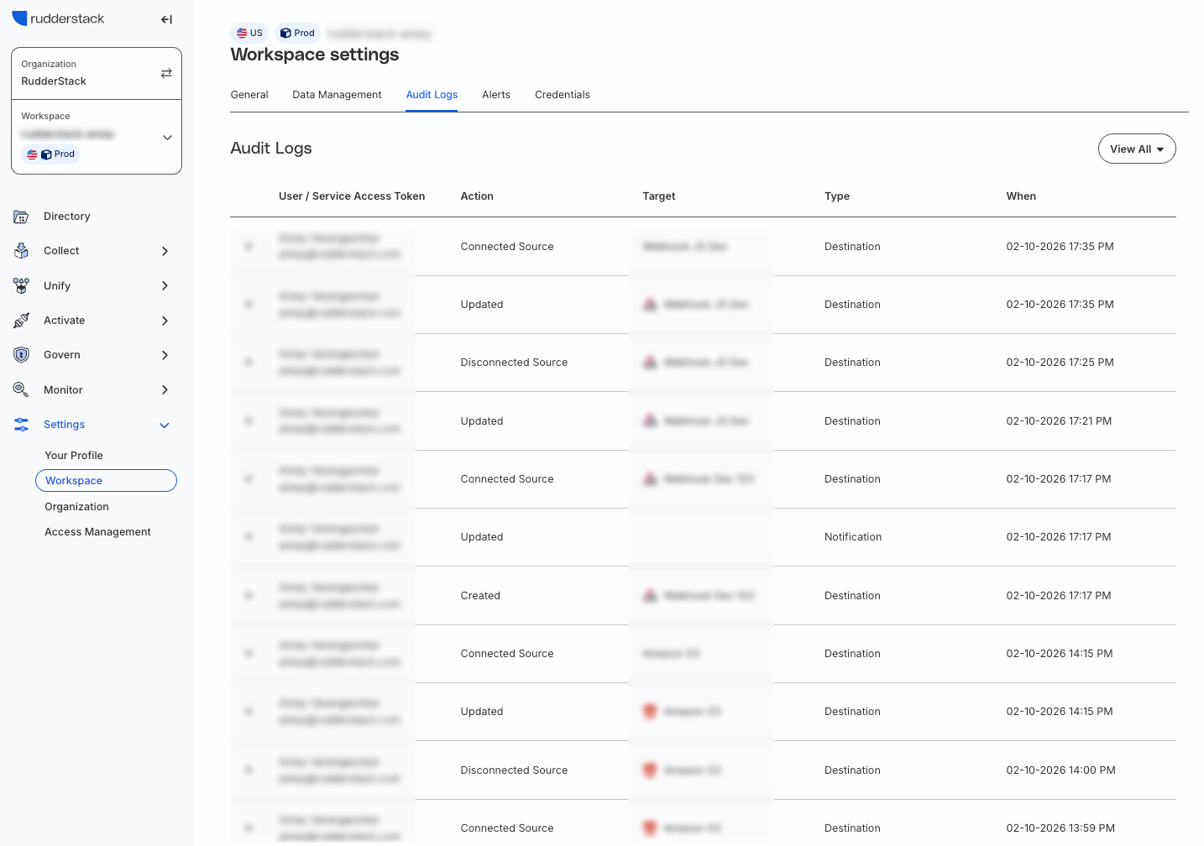Open the View All filter dropdown
1204x846 pixels.
(x=1136, y=149)
